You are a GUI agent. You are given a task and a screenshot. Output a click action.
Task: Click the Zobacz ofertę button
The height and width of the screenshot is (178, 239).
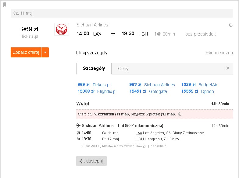[x=26, y=52]
